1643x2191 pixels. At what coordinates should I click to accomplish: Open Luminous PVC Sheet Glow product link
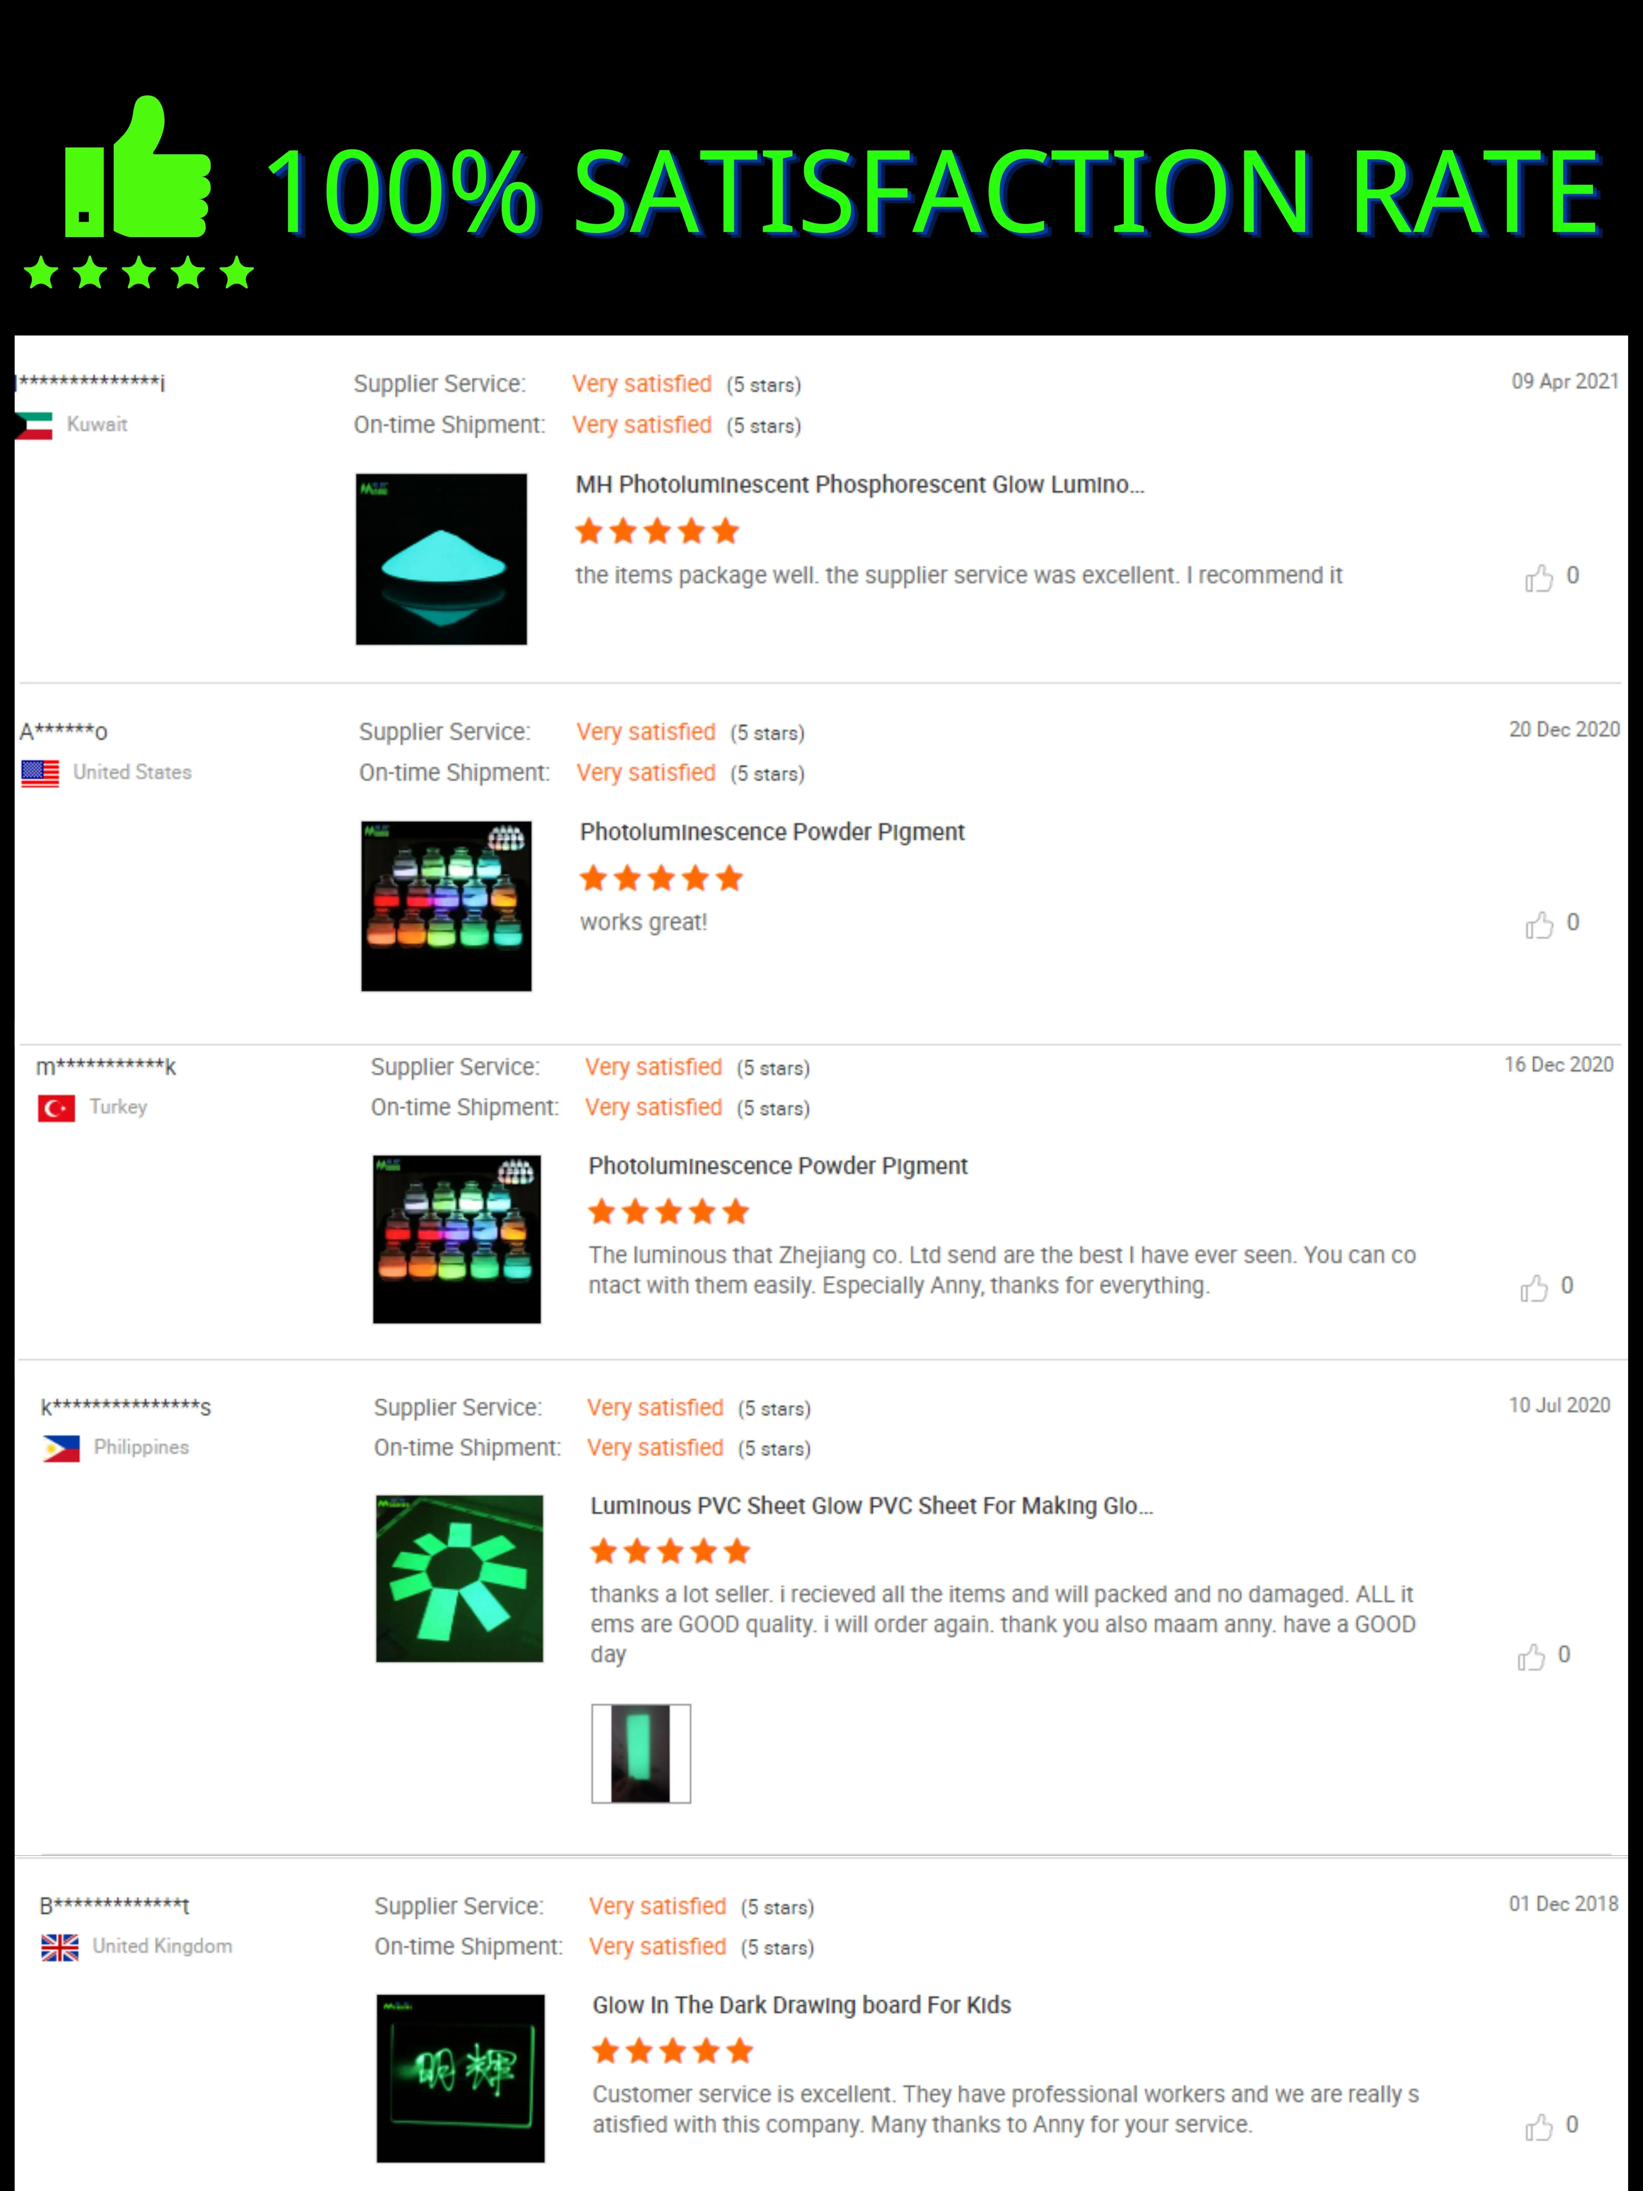(872, 1506)
